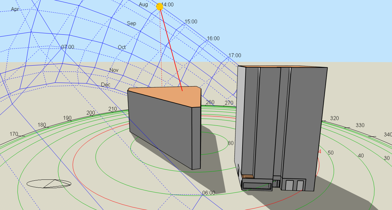392x210 pixels.
Task: Select the Dec month label
Action: pos(106,85)
